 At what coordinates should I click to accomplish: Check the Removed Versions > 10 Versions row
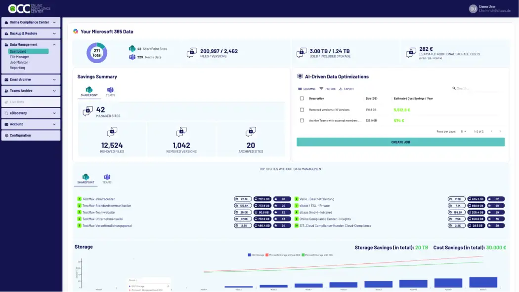pos(302,109)
